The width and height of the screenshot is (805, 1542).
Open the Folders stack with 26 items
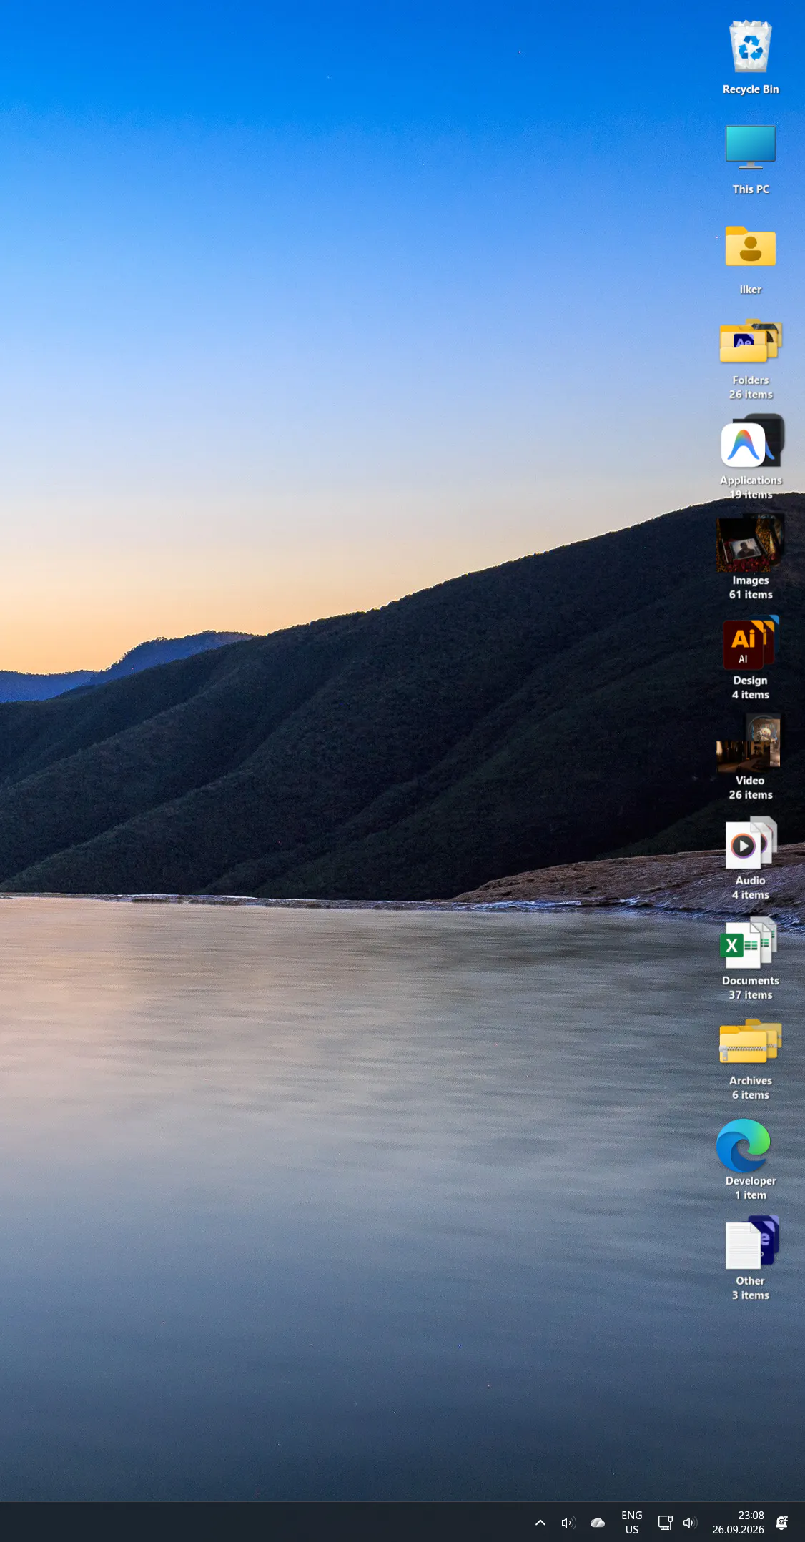[x=751, y=359]
